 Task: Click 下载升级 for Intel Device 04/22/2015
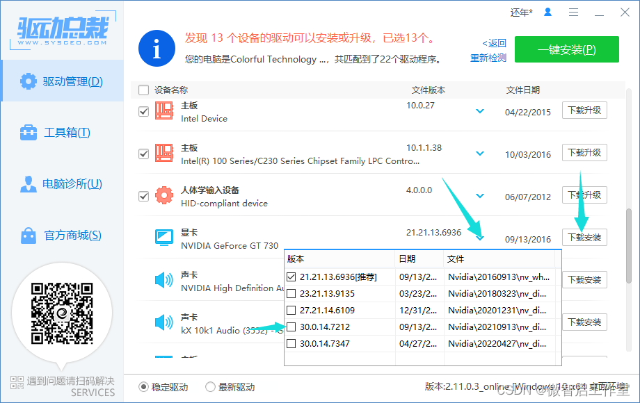tap(584, 110)
